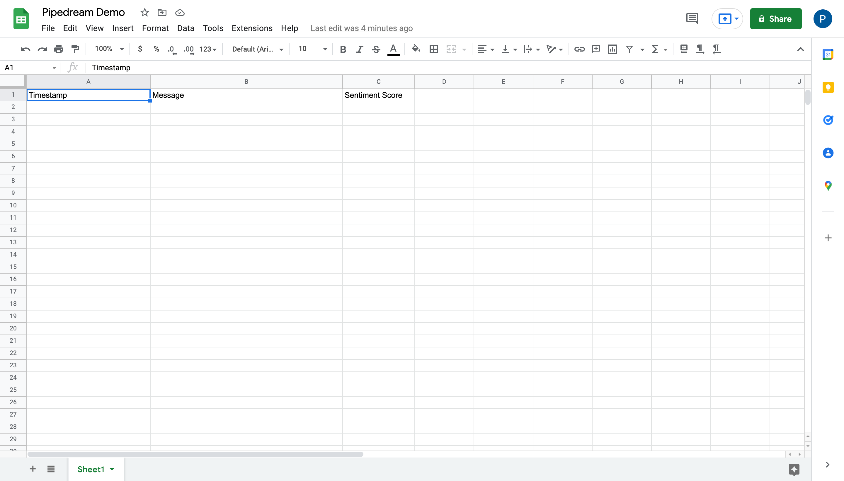Open the 'Last edit was 4 minutes ago' link
Image resolution: width=844 pixels, height=481 pixels.
(361, 28)
